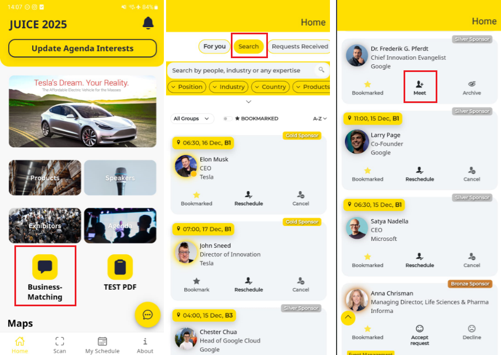The image size is (501, 355).
Task: Toggle the BOOKMARKED filter switch
Action: pos(227,119)
